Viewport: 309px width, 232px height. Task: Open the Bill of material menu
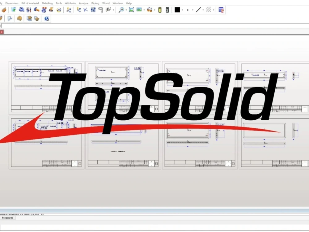click(30, 3)
